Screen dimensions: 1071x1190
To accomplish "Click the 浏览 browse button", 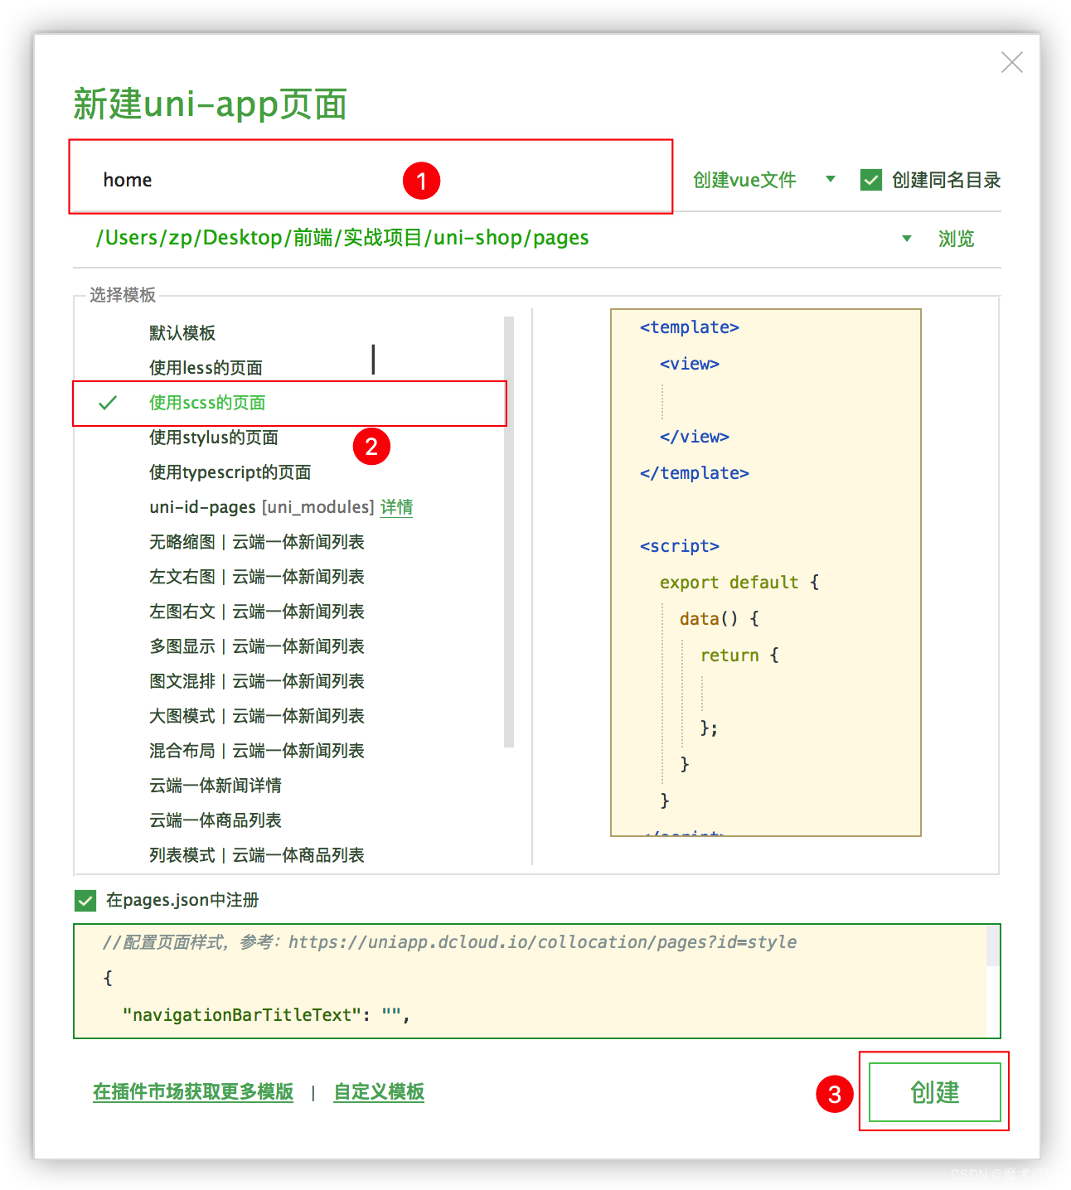I will (956, 239).
